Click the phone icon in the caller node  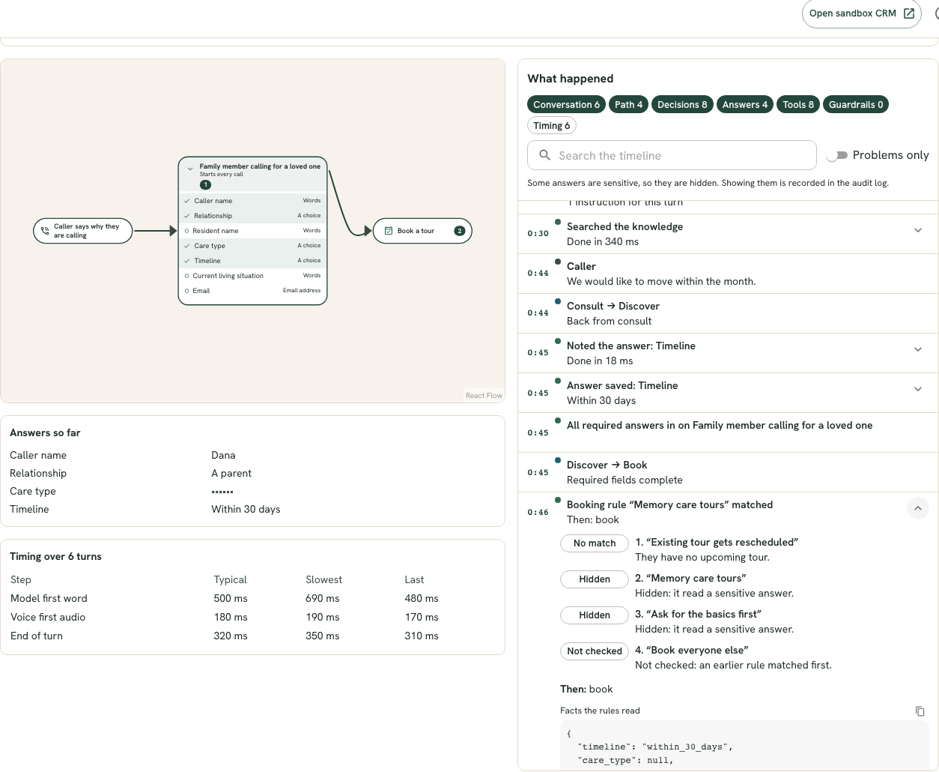coord(45,231)
